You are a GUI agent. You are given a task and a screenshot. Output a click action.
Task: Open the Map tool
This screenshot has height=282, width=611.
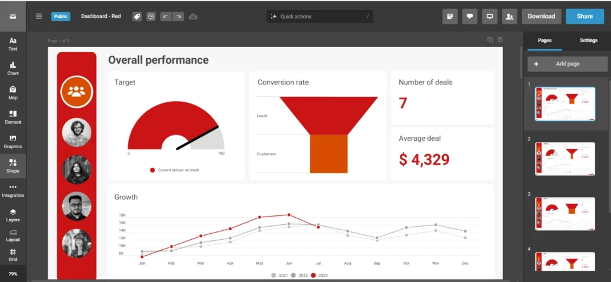pyautogui.click(x=13, y=93)
